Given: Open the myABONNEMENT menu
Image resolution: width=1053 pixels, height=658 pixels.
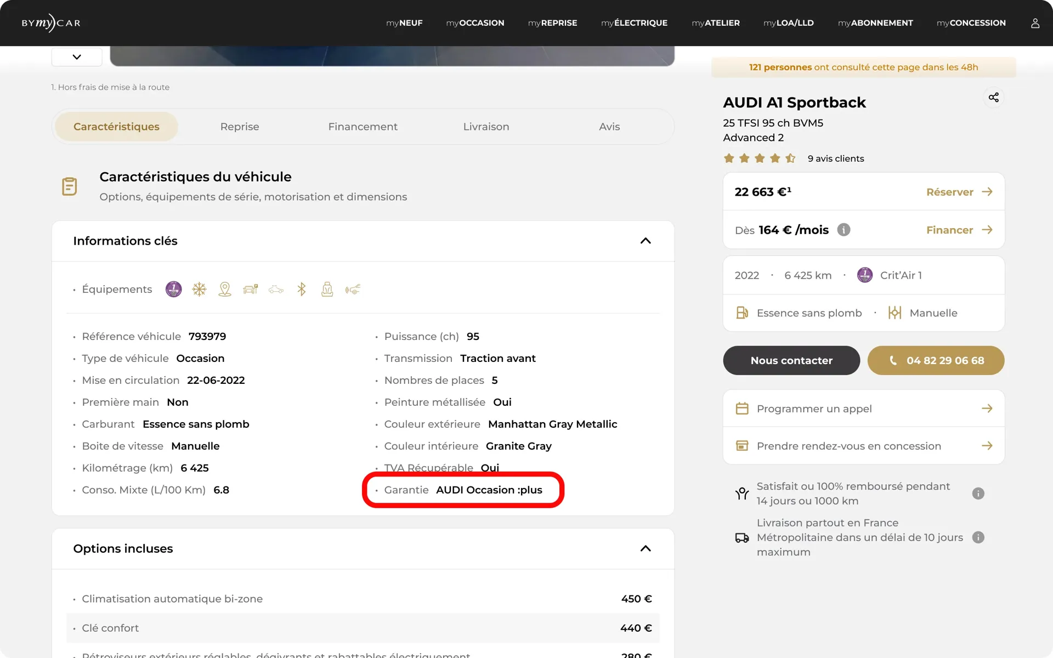Looking at the screenshot, I should point(875,23).
